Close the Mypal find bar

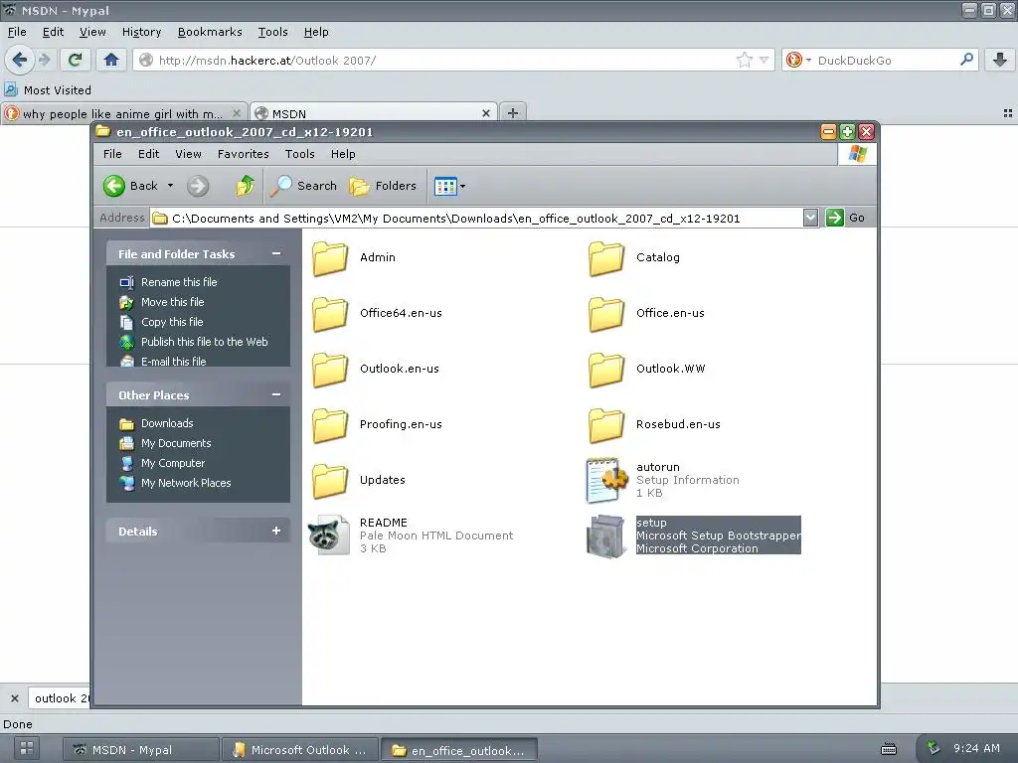(x=14, y=698)
